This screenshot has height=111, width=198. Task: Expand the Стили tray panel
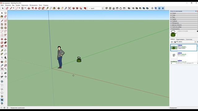click(x=184, y=13)
